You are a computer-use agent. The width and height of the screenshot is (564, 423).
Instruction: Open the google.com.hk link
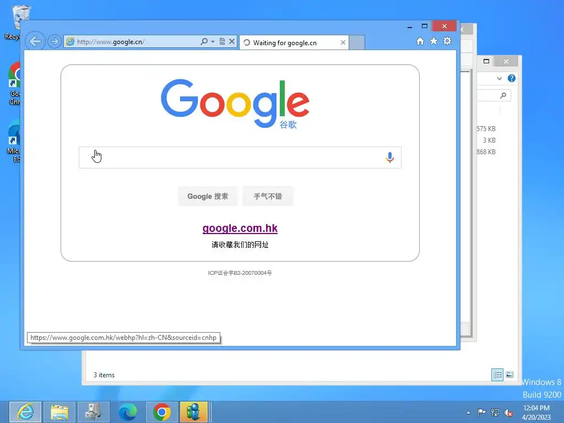click(240, 229)
